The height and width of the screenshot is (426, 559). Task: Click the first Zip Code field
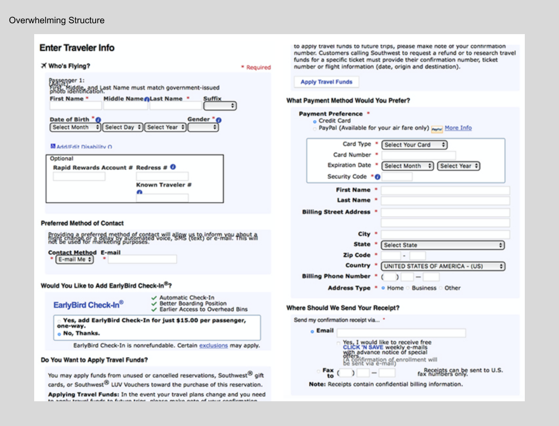click(x=391, y=255)
